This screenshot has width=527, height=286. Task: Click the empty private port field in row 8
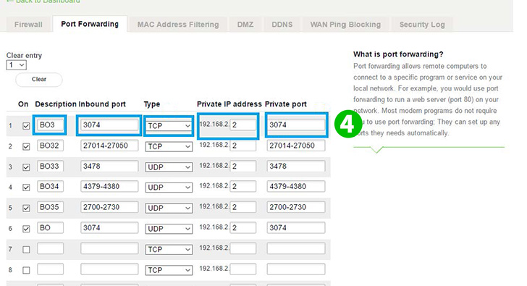point(296,269)
